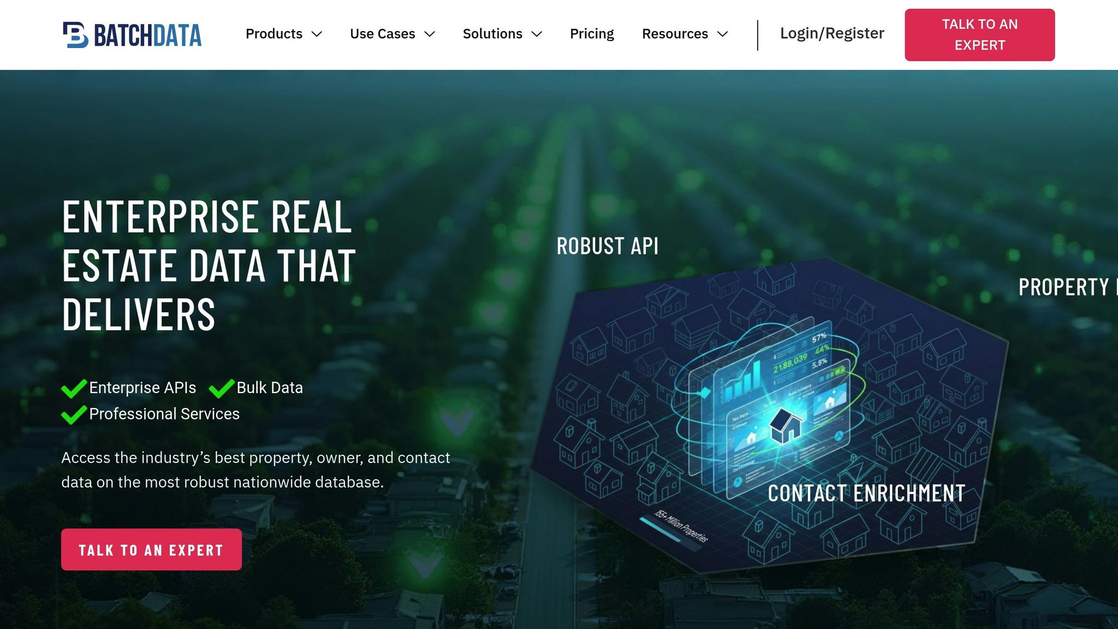
Task: Open the Products menu item
Action: (274, 34)
